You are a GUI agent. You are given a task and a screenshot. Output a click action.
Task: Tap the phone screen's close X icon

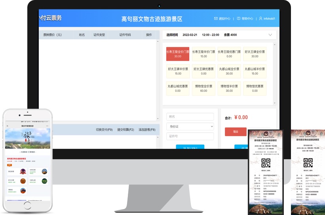8,126
